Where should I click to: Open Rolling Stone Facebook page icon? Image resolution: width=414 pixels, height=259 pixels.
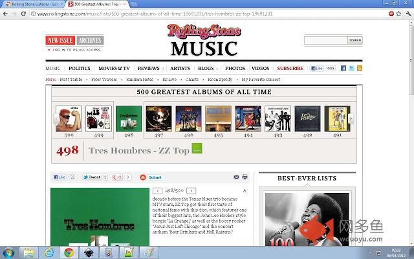point(343,68)
